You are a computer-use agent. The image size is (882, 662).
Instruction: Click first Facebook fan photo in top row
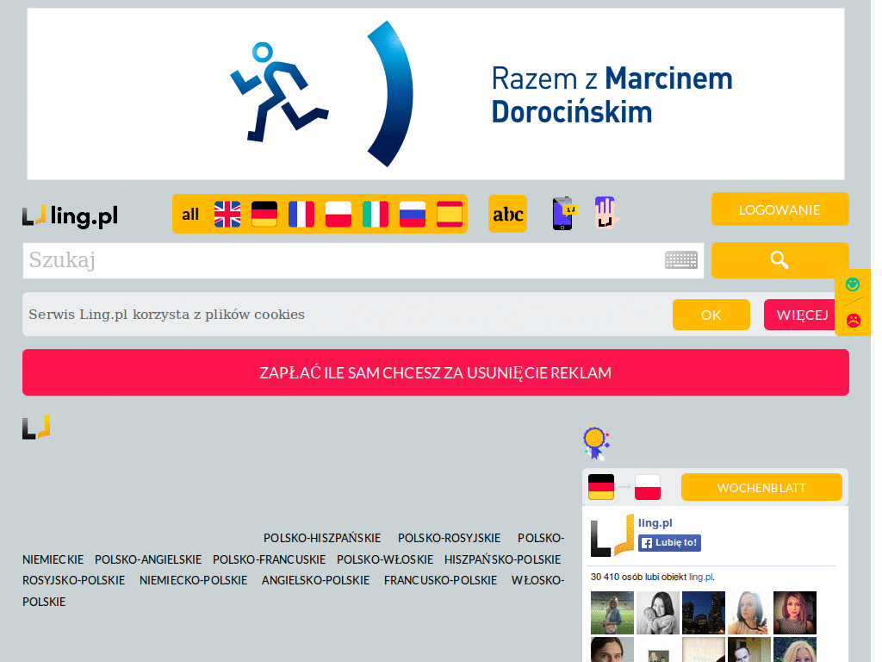612,613
